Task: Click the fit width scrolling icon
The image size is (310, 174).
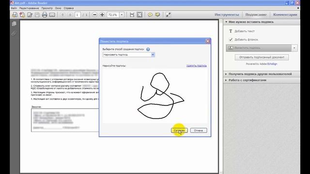Action: 132,14
